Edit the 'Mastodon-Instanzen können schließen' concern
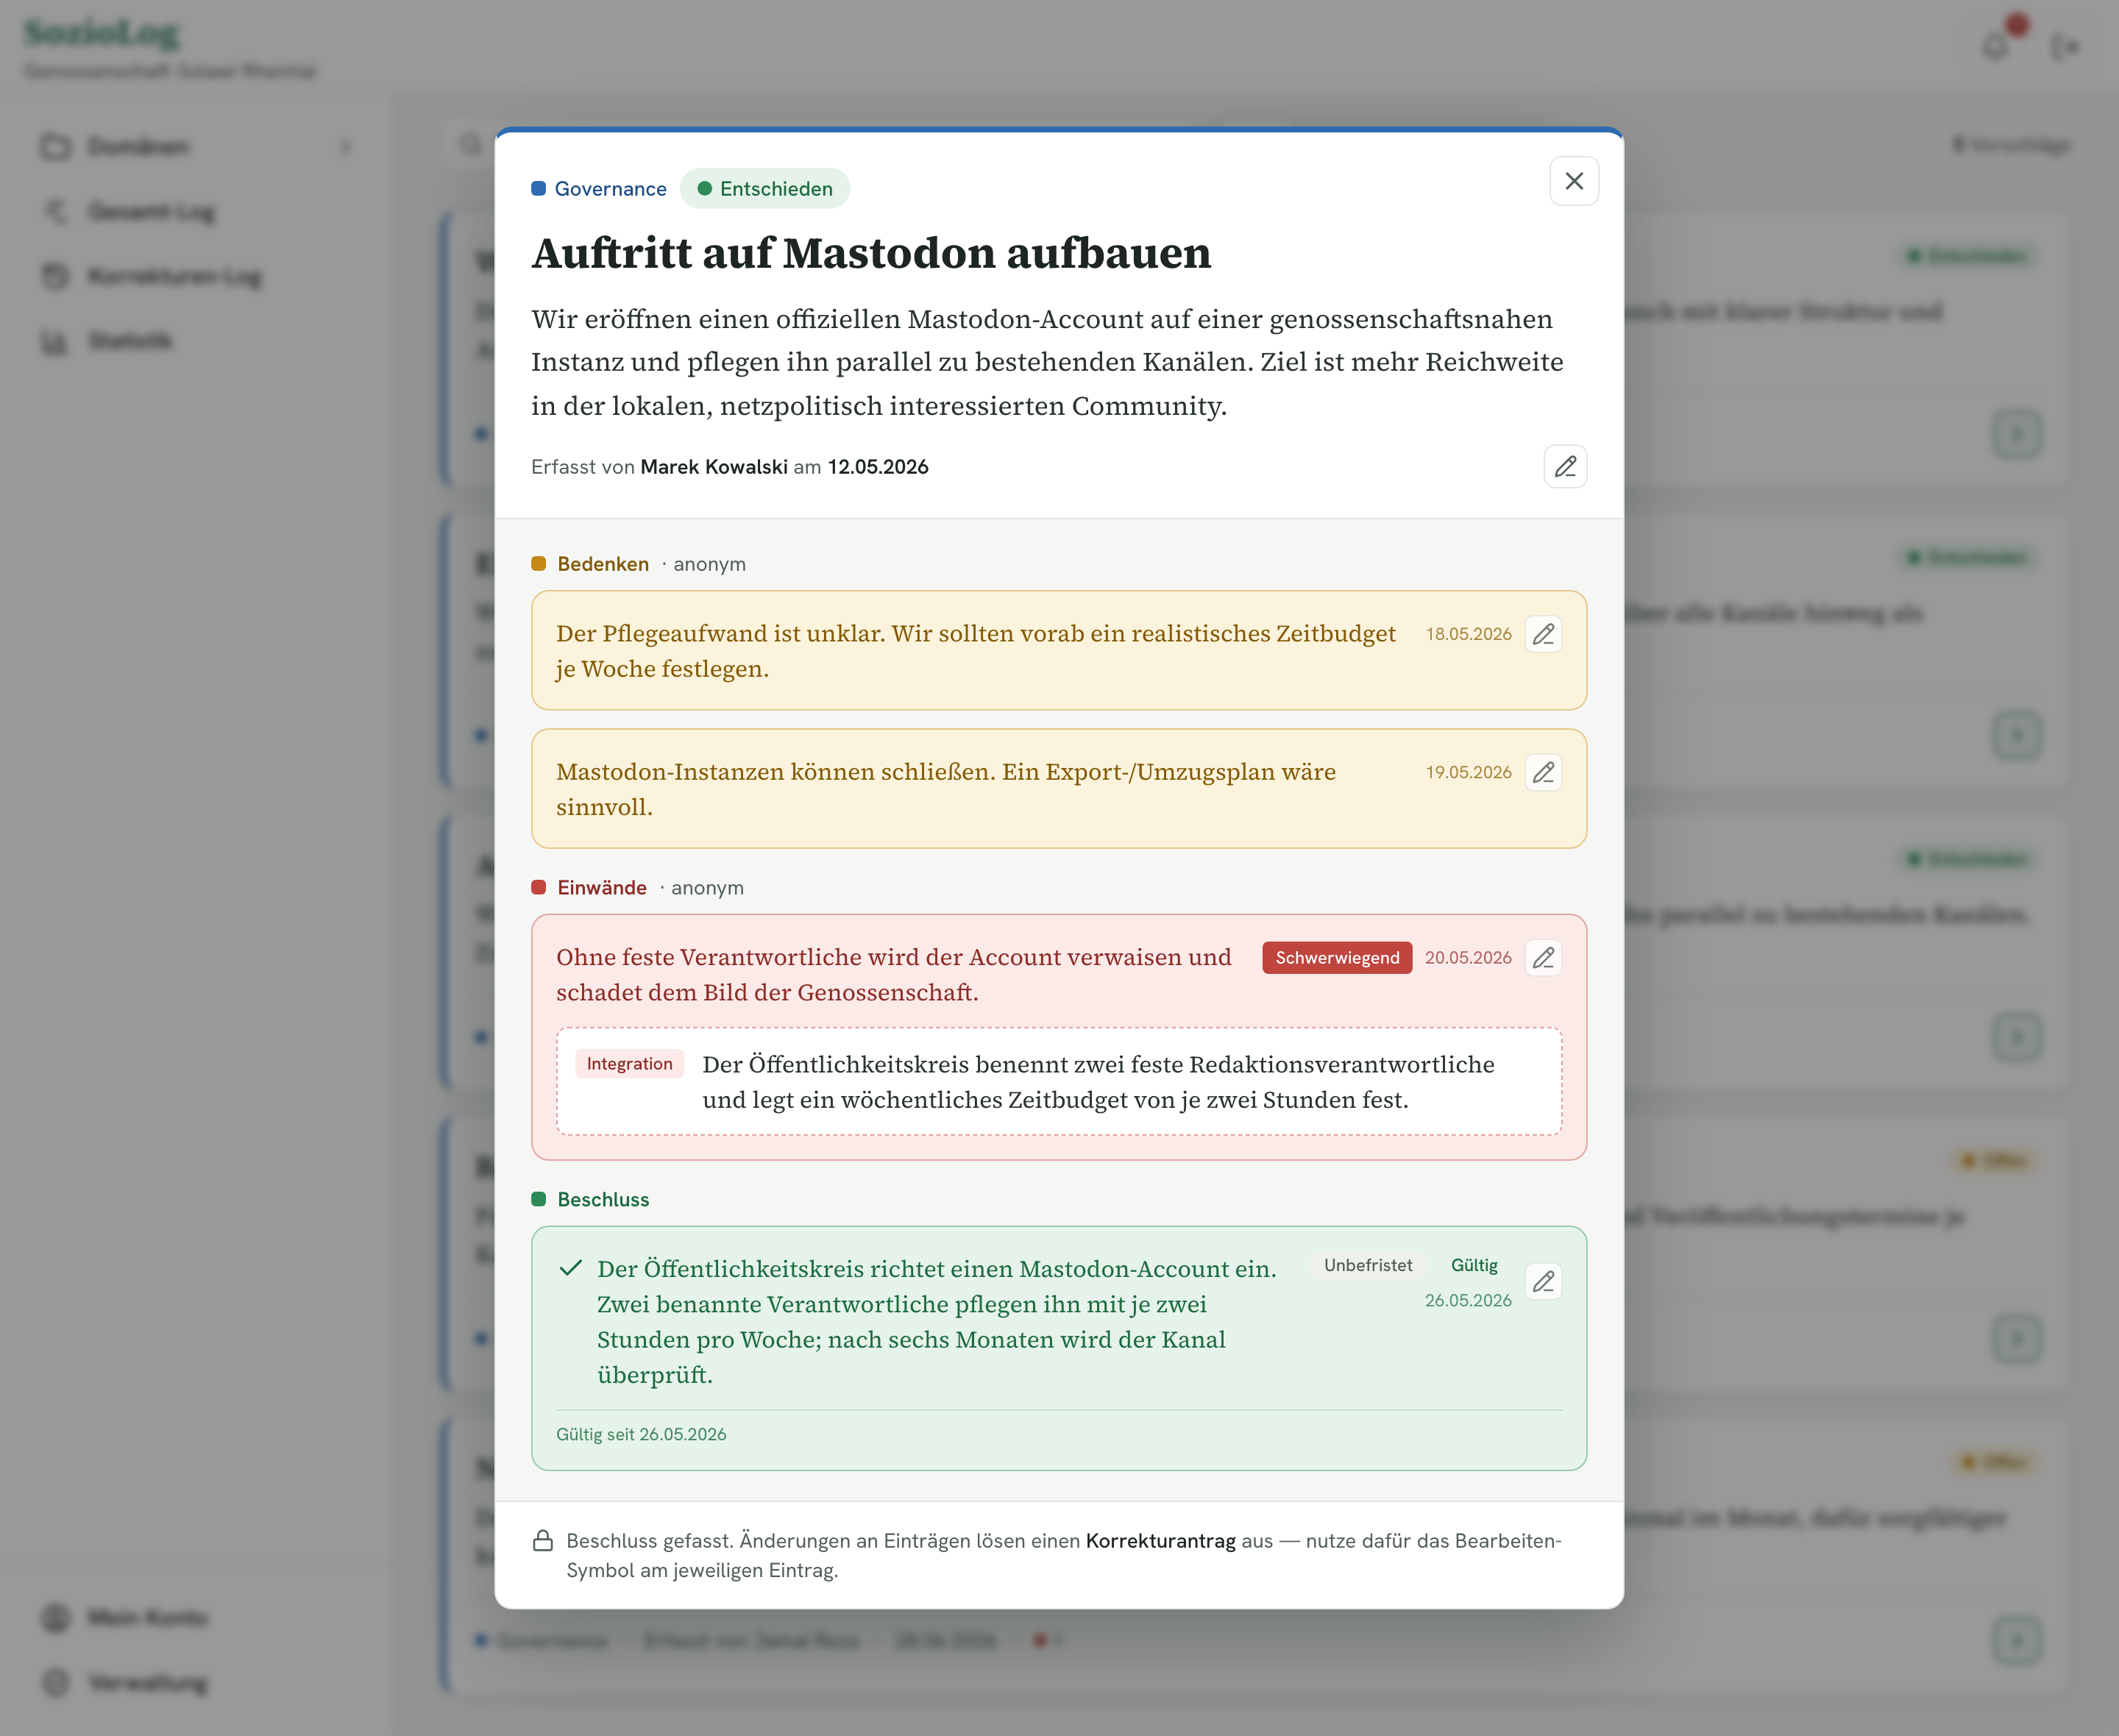The image size is (2119, 1736). [1543, 772]
